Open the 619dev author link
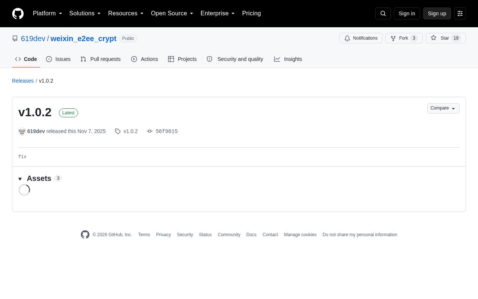This screenshot has width=478, height=299. pos(36,131)
